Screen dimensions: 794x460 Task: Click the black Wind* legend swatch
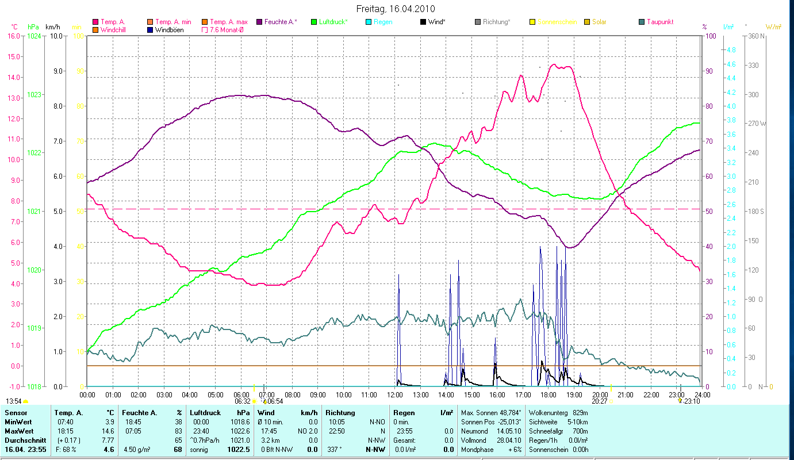click(x=423, y=22)
